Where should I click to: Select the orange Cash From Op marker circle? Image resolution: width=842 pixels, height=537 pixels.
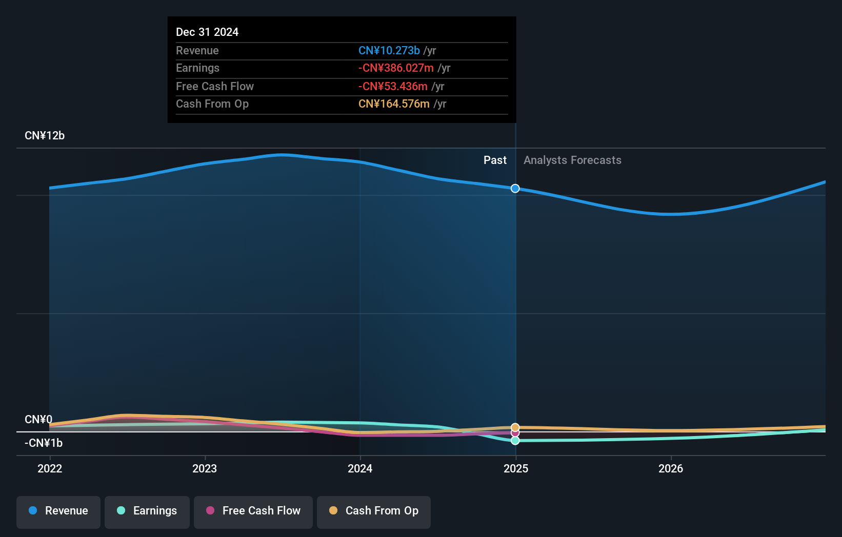click(515, 427)
